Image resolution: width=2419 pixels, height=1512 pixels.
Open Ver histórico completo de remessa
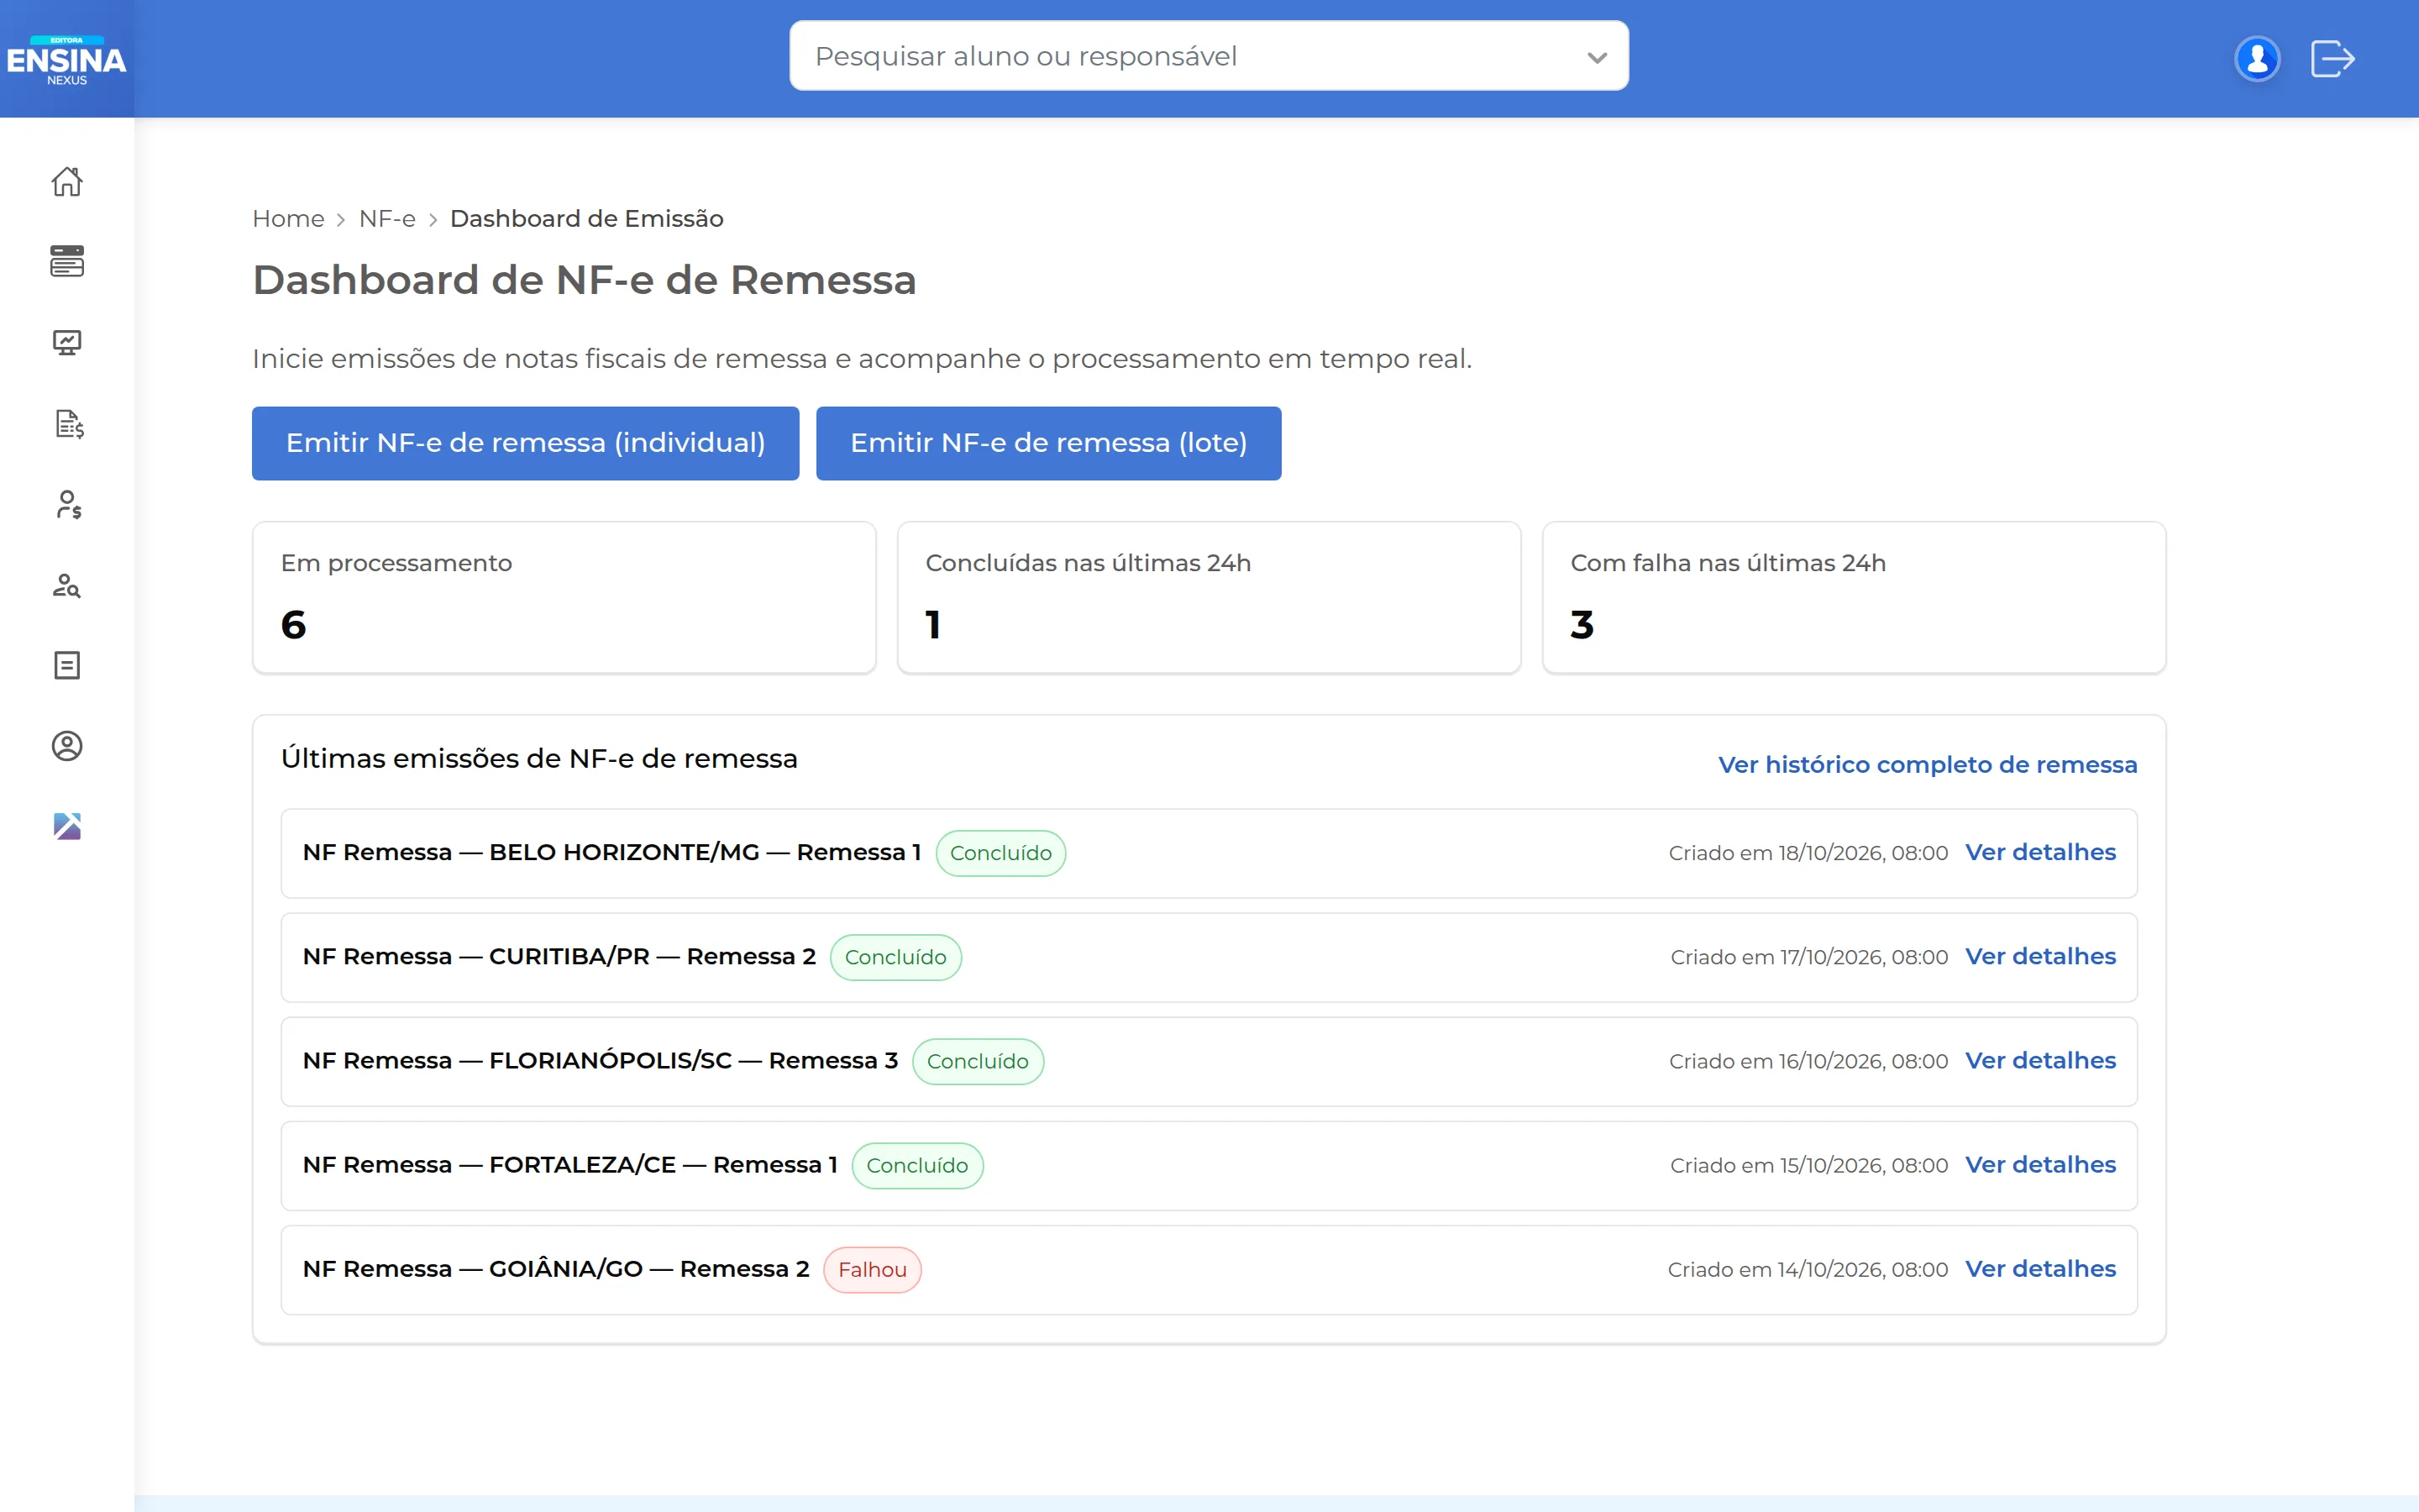pos(1927,765)
